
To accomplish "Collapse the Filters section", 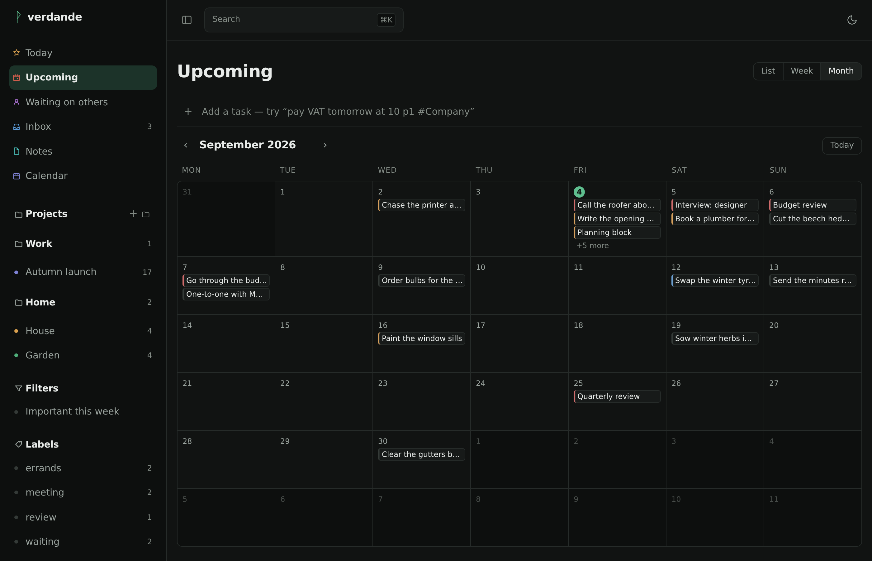I will tap(42, 388).
